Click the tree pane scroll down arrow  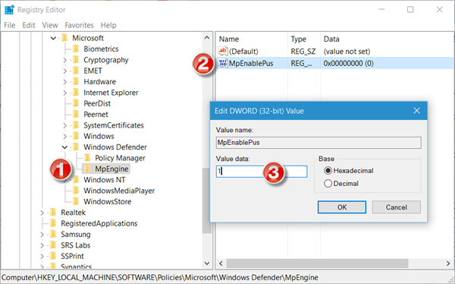pos(207,263)
